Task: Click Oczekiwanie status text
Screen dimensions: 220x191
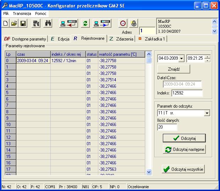Action: (x=138, y=187)
